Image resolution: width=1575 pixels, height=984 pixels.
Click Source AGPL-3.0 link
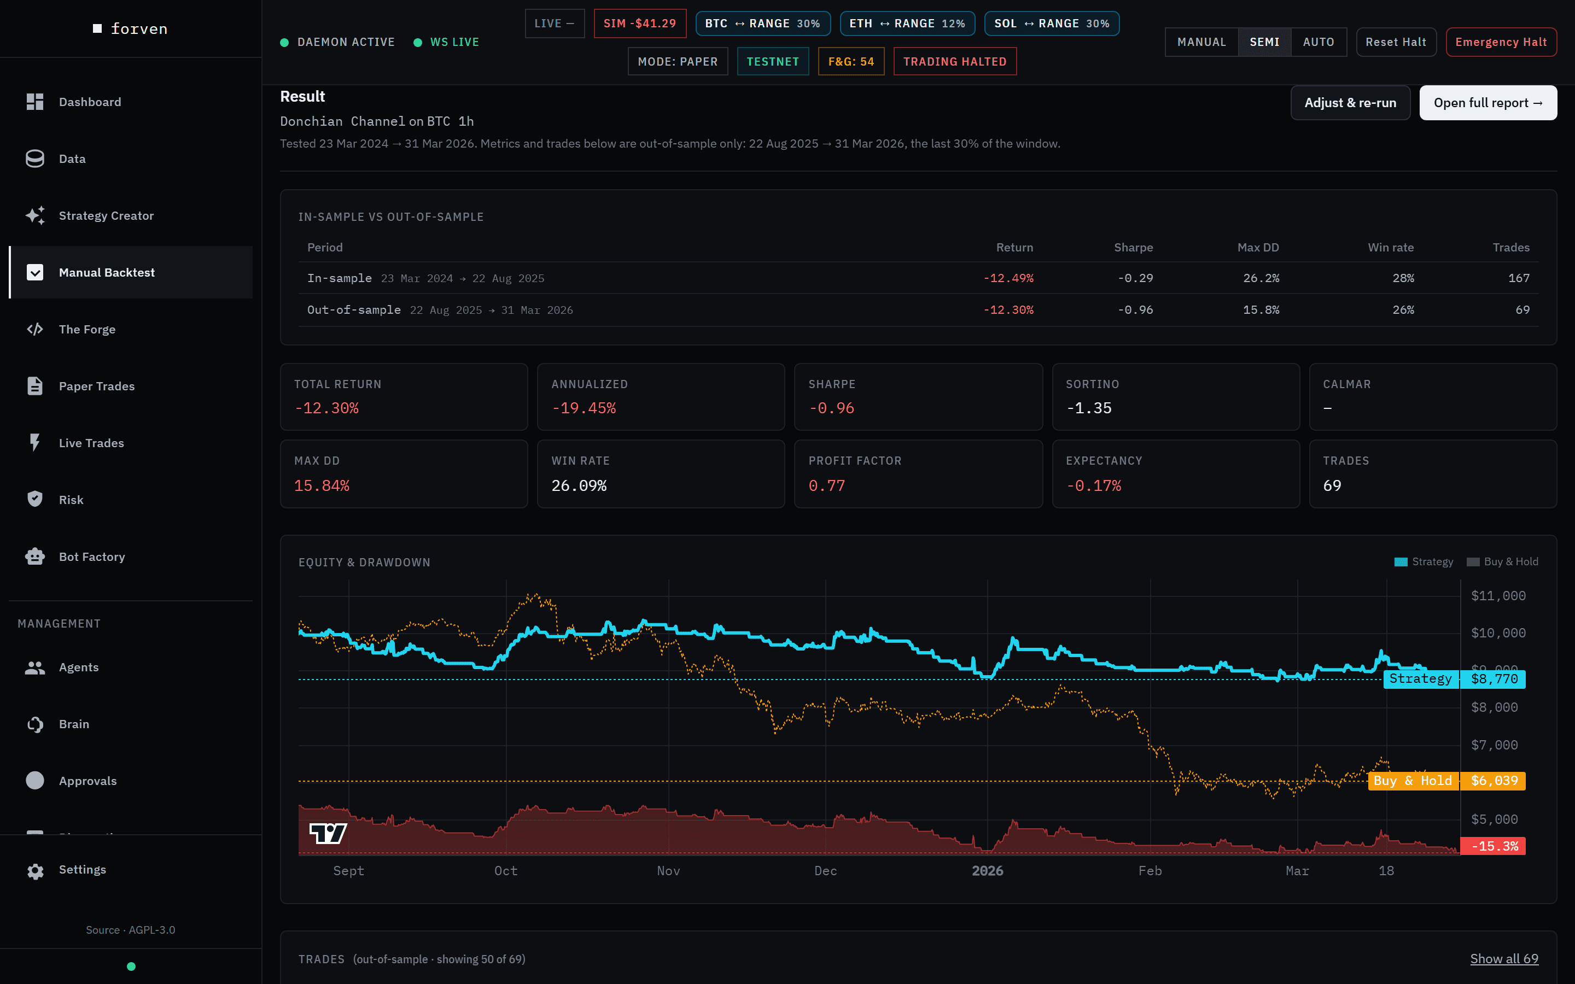click(130, 930)
